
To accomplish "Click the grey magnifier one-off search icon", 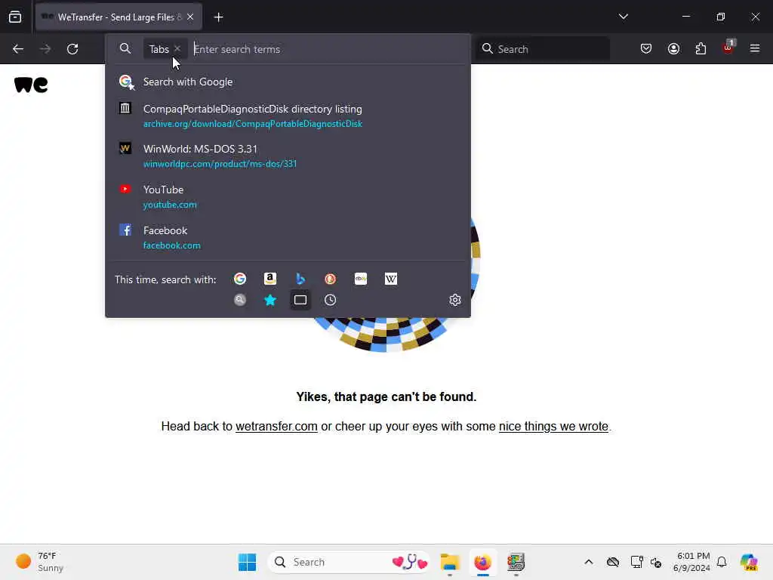I will pyautogui.click(x=240, y=300).
